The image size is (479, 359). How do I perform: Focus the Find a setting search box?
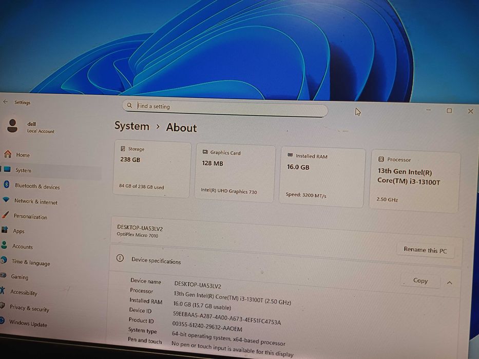pos(225,108)
